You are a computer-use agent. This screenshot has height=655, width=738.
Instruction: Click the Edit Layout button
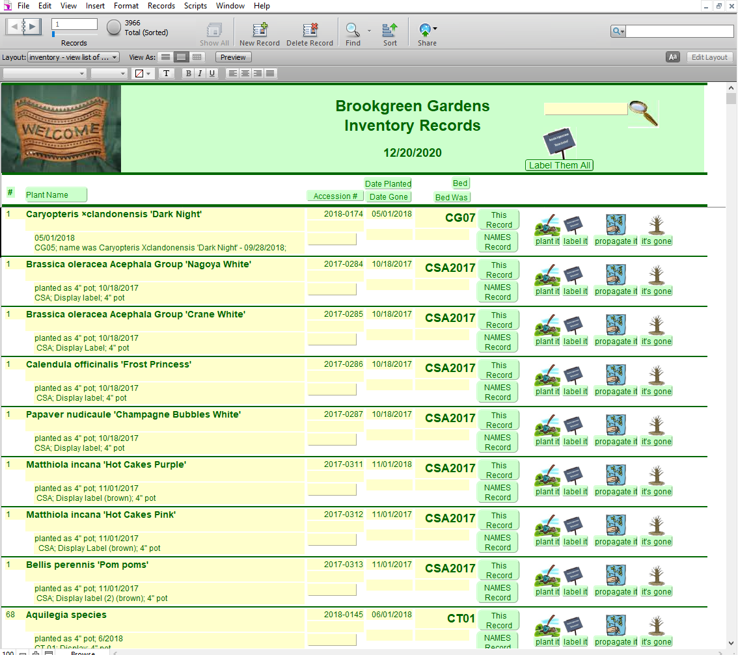(x=709, y=57)
